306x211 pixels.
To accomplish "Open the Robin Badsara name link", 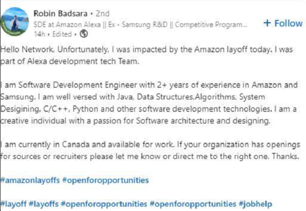I will pos(61,14).
